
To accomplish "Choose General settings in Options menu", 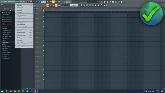I will (24, 9).
